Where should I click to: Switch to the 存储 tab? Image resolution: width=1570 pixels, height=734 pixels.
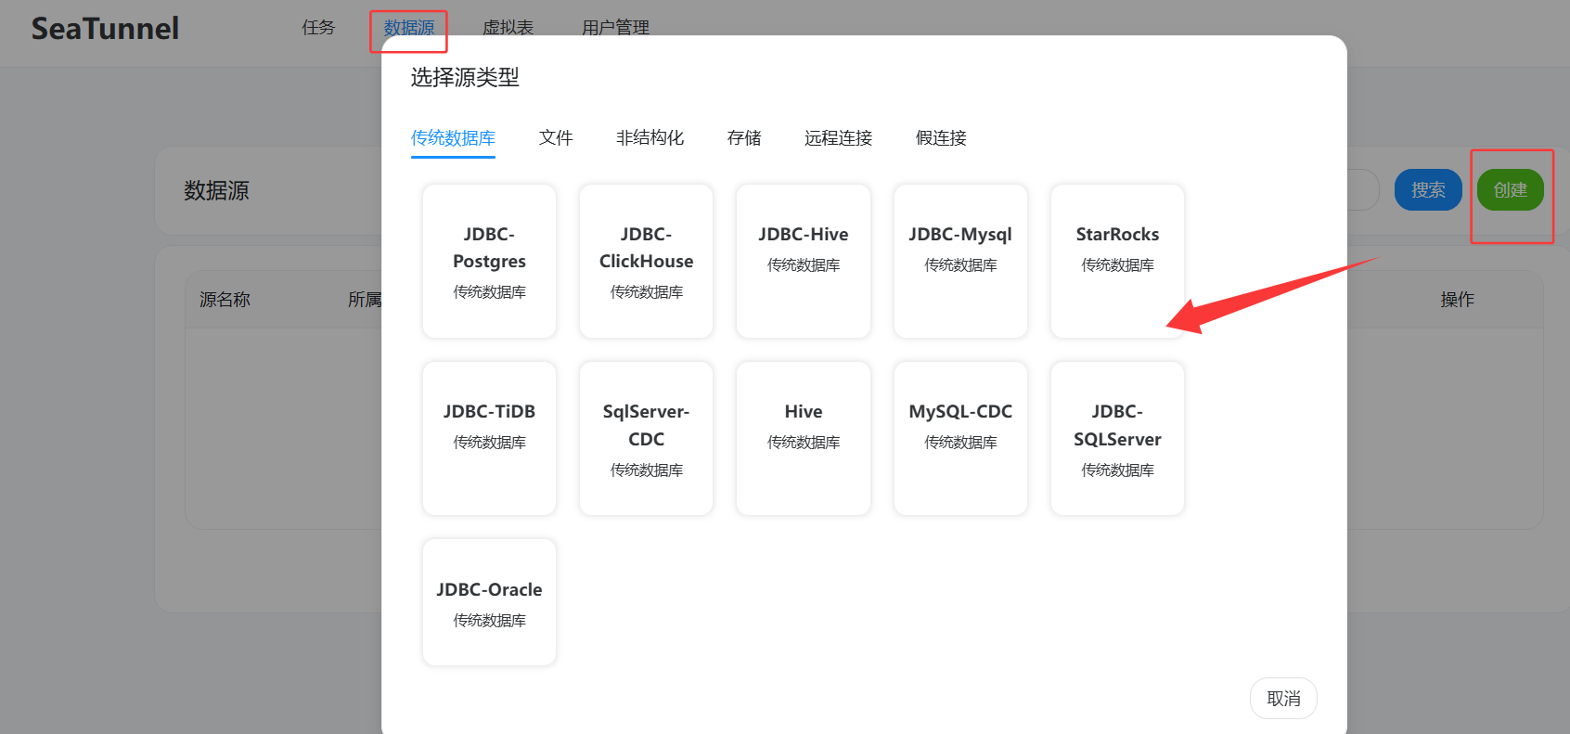click(x=744, y=138)
